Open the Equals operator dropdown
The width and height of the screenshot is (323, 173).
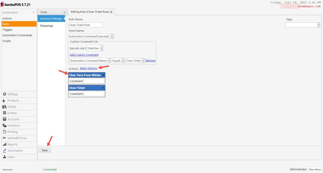(123, 61)
